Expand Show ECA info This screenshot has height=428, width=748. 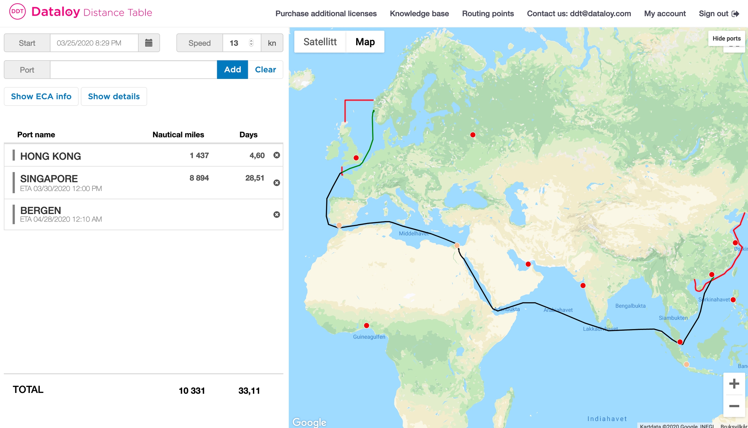click(41, 96)
